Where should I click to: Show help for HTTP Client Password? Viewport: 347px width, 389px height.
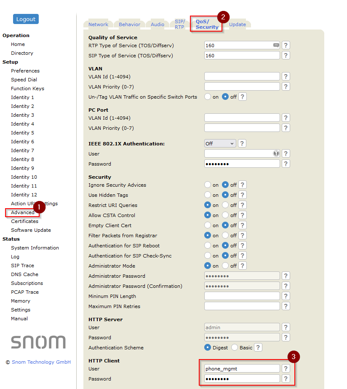[x=286, y=379]
